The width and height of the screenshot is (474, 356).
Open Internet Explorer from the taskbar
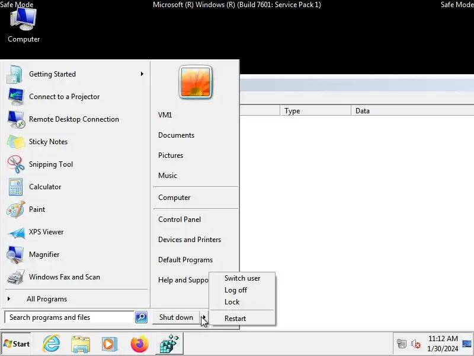(x=51, y=344)
